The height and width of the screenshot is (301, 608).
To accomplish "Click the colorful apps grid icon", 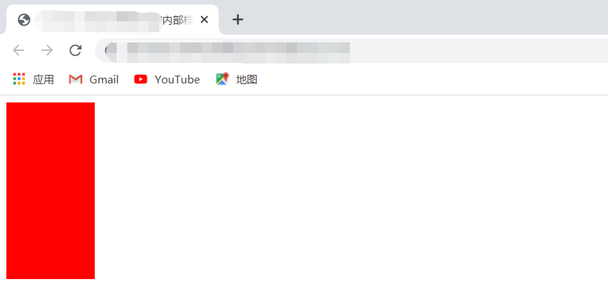I will 19,79.
